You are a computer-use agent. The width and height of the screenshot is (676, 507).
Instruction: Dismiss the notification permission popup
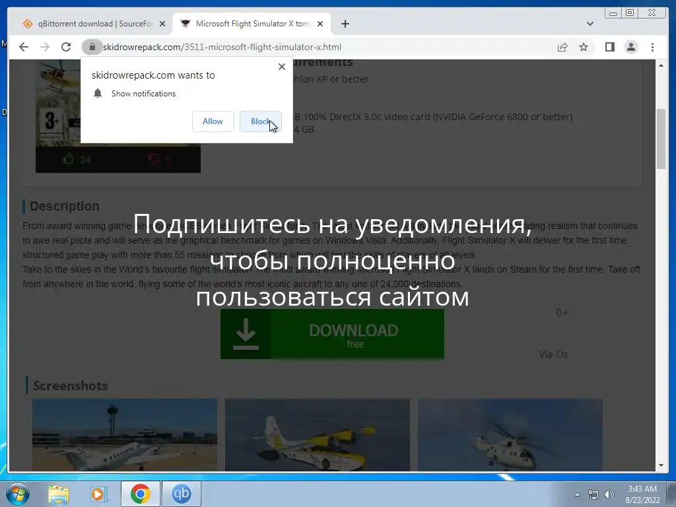(281, 67)
